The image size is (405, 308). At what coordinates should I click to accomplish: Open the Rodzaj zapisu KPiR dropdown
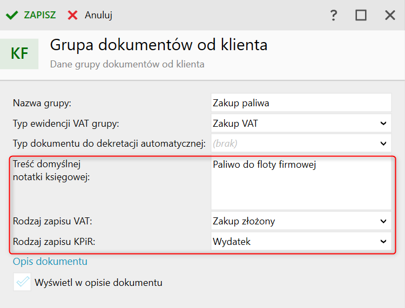pos(383,241)
